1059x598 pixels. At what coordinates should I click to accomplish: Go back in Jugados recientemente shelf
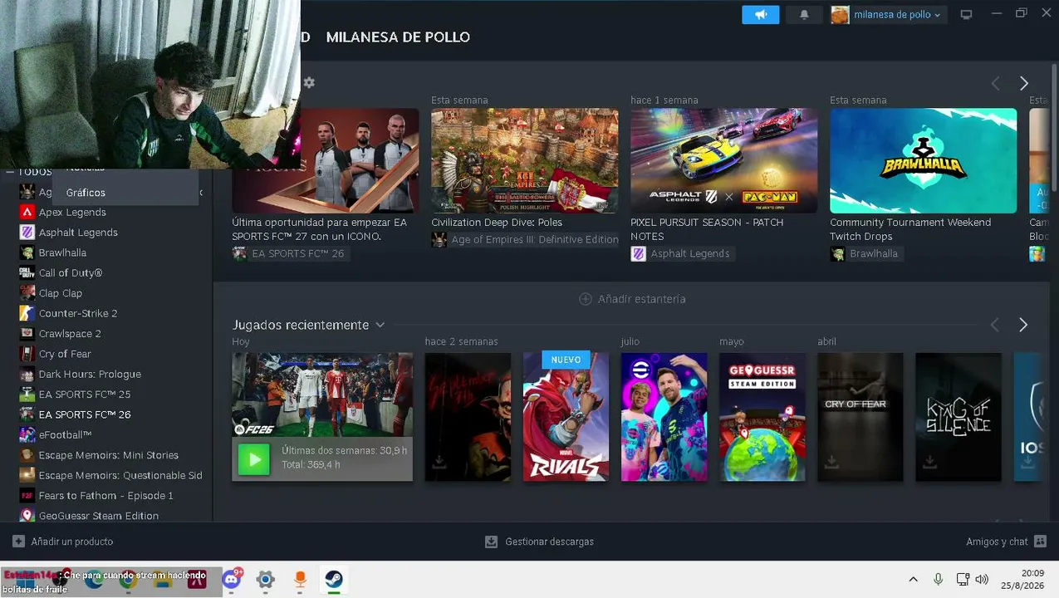[x=995, y=325]
